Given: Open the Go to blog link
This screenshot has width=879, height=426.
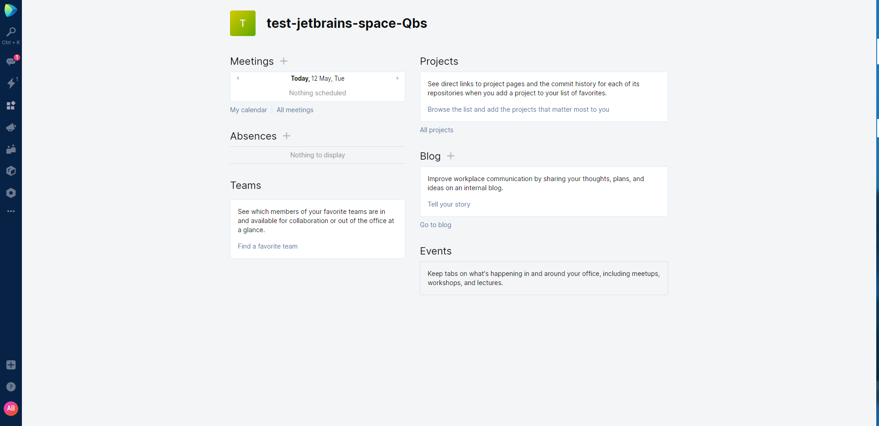Looking at the screenshot, I should (435, 225).
